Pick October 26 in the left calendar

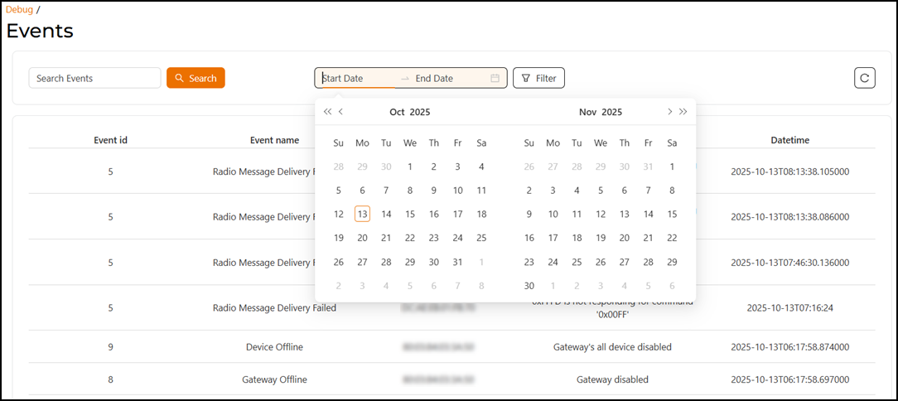[339, 262]
